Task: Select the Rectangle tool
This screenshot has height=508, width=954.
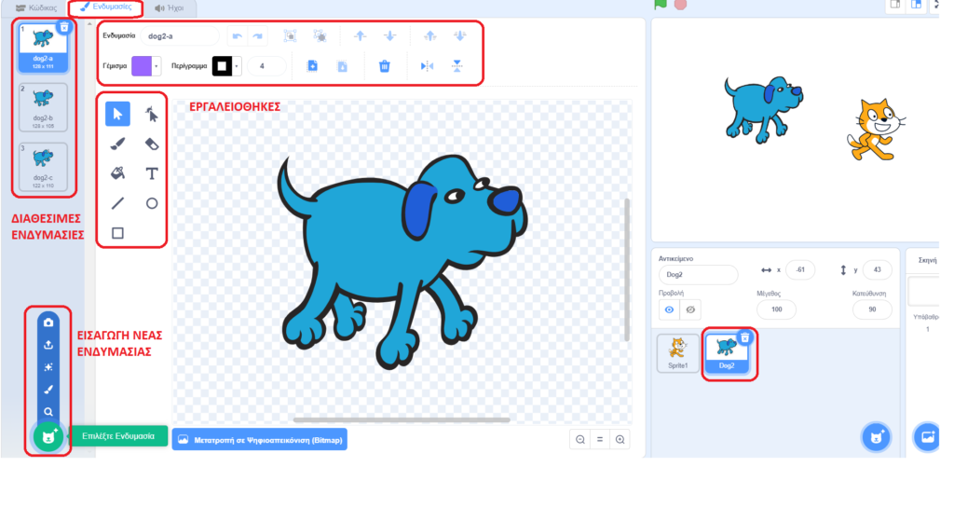Action: (117, 233)
